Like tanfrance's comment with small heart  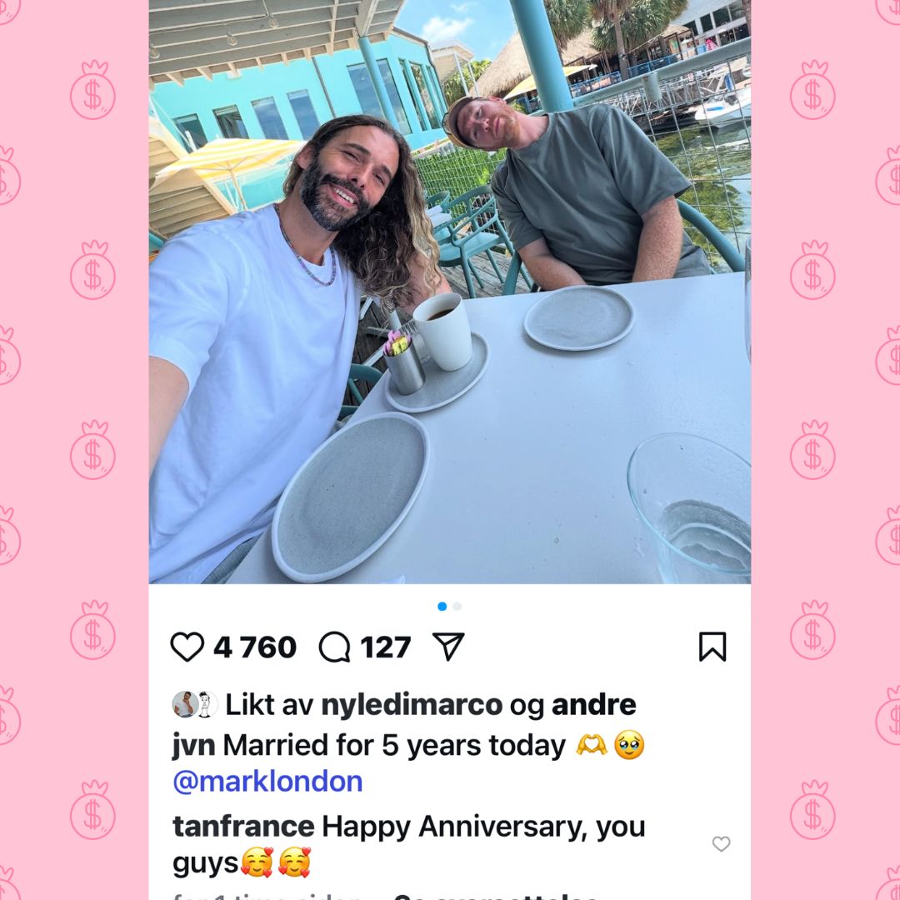point(721,843)
